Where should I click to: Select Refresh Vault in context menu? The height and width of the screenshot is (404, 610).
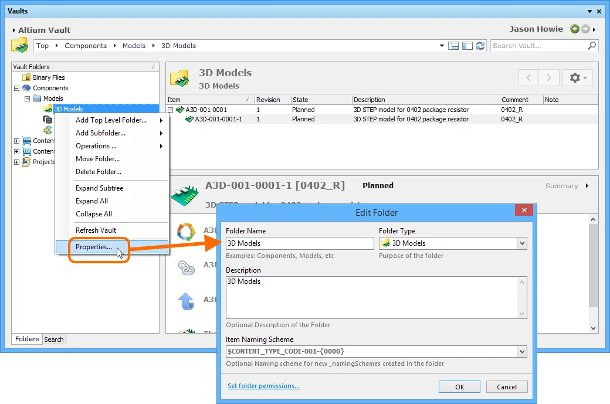click(x=112, y=230)
